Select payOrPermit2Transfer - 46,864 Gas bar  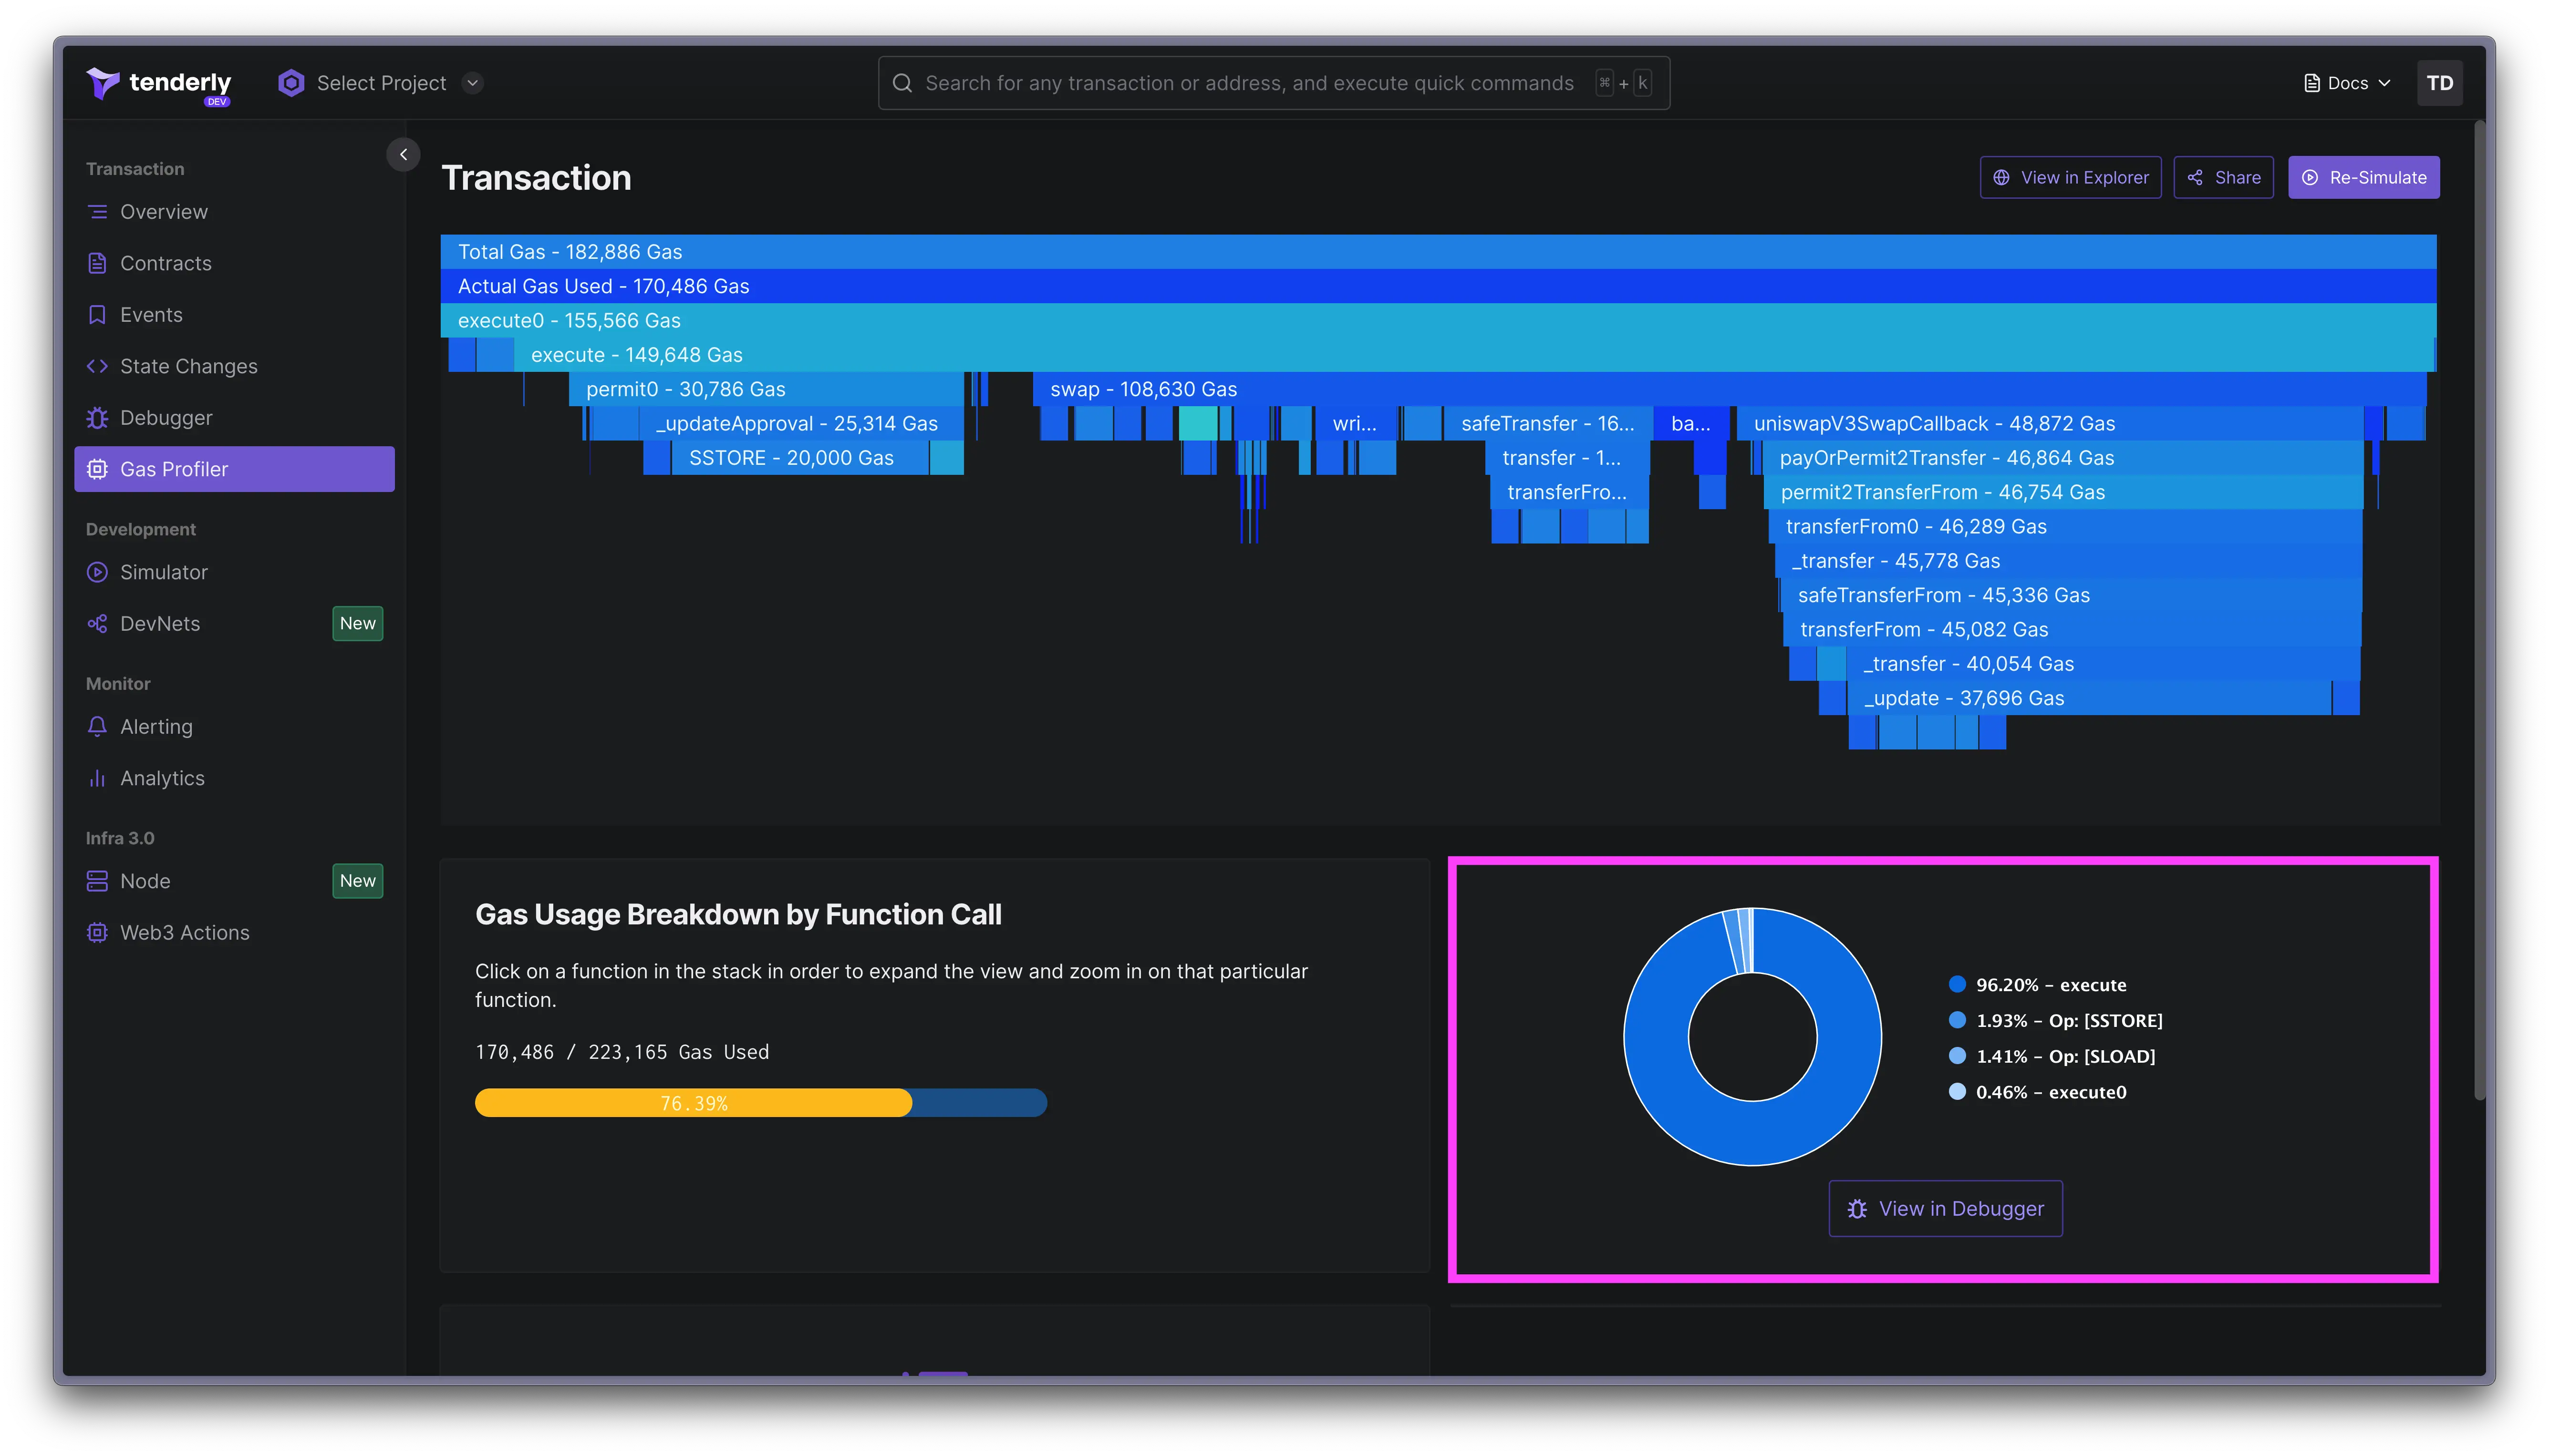pyautogui.click(x=2062, y=458)
